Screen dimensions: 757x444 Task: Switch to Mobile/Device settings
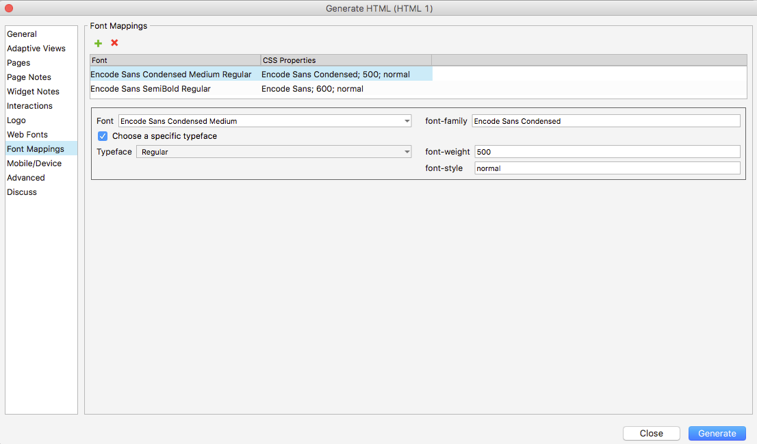pos(34,164)
